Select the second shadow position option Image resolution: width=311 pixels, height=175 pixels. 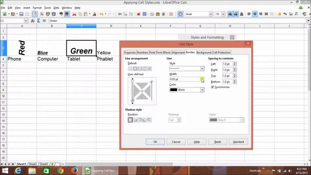[x=135, y=120]
